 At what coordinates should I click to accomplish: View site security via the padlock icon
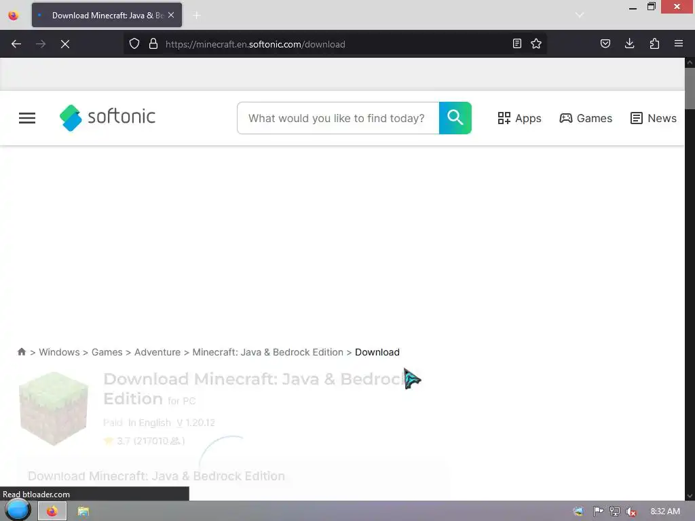153,44
